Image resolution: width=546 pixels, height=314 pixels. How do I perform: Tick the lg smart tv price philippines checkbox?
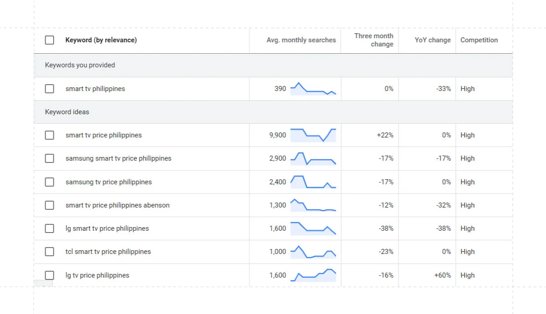click(50, 228)
